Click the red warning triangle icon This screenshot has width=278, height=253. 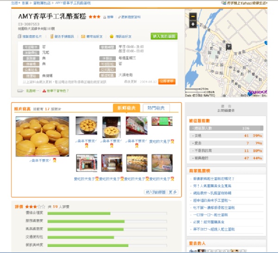[44, 91]
